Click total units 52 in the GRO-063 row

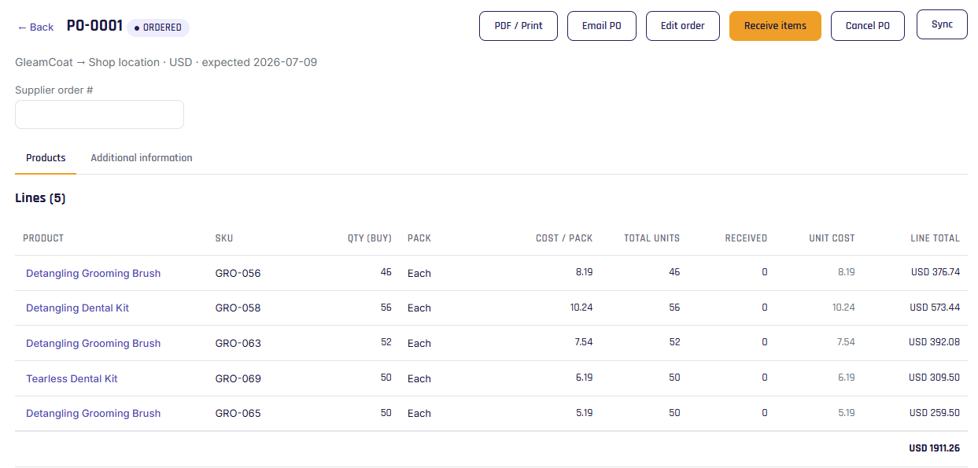tap(674, 342)
